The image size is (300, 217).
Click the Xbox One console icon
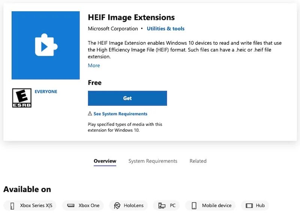[x=70, y=205]
